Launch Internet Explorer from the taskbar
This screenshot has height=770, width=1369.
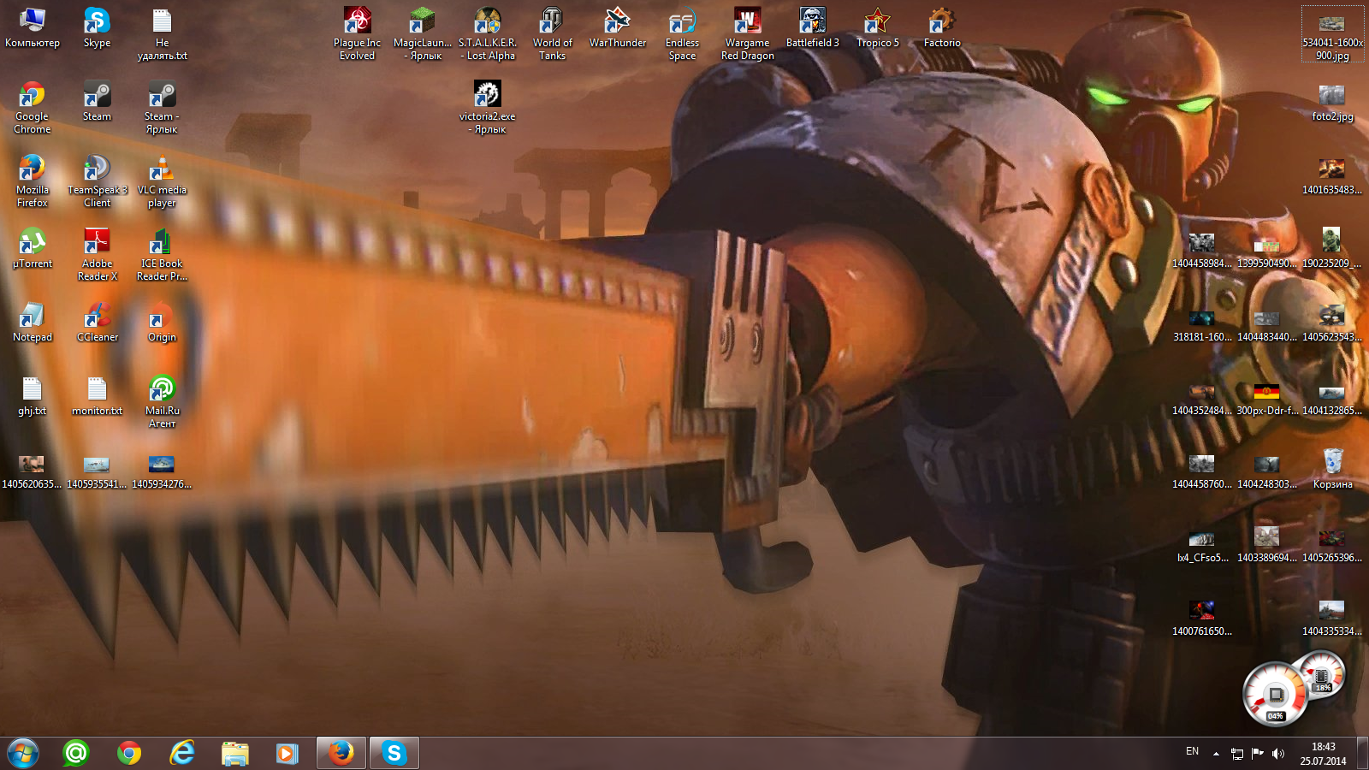pos(182,753)
